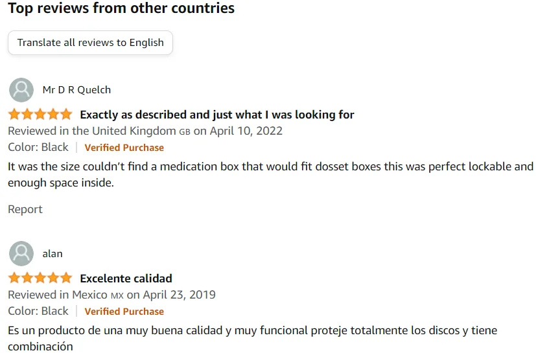Open Mr D R Quelch's profile name

[x=76, y=90]
